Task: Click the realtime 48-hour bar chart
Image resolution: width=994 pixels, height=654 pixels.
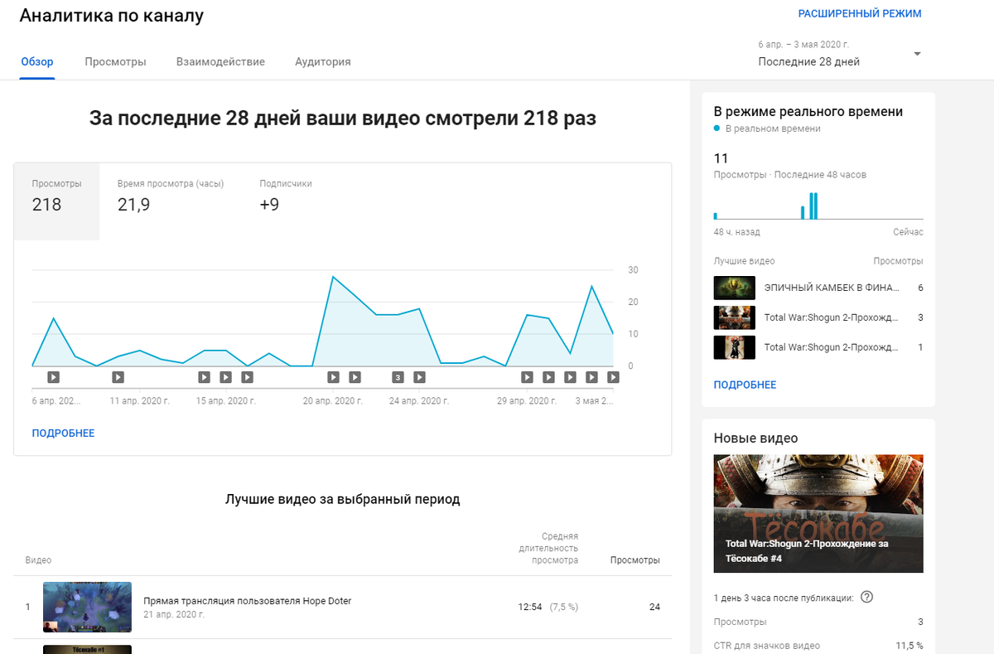Action: coord(818,204)
